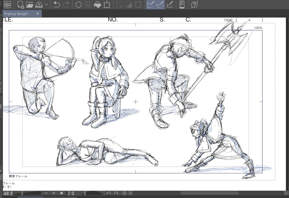Toggle Snap to Ruler

pyautogui.click(x=150, y=4)
